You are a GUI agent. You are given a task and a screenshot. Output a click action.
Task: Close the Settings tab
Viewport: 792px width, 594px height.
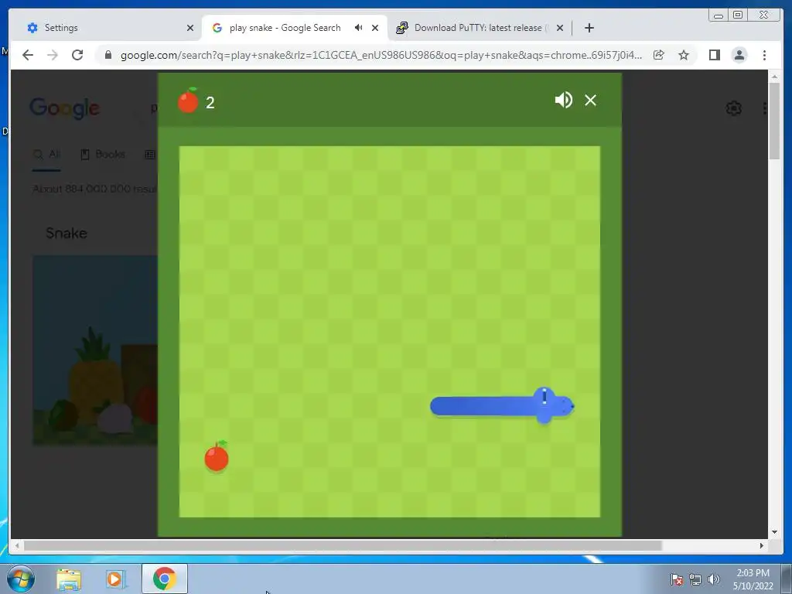pos(190,28)
